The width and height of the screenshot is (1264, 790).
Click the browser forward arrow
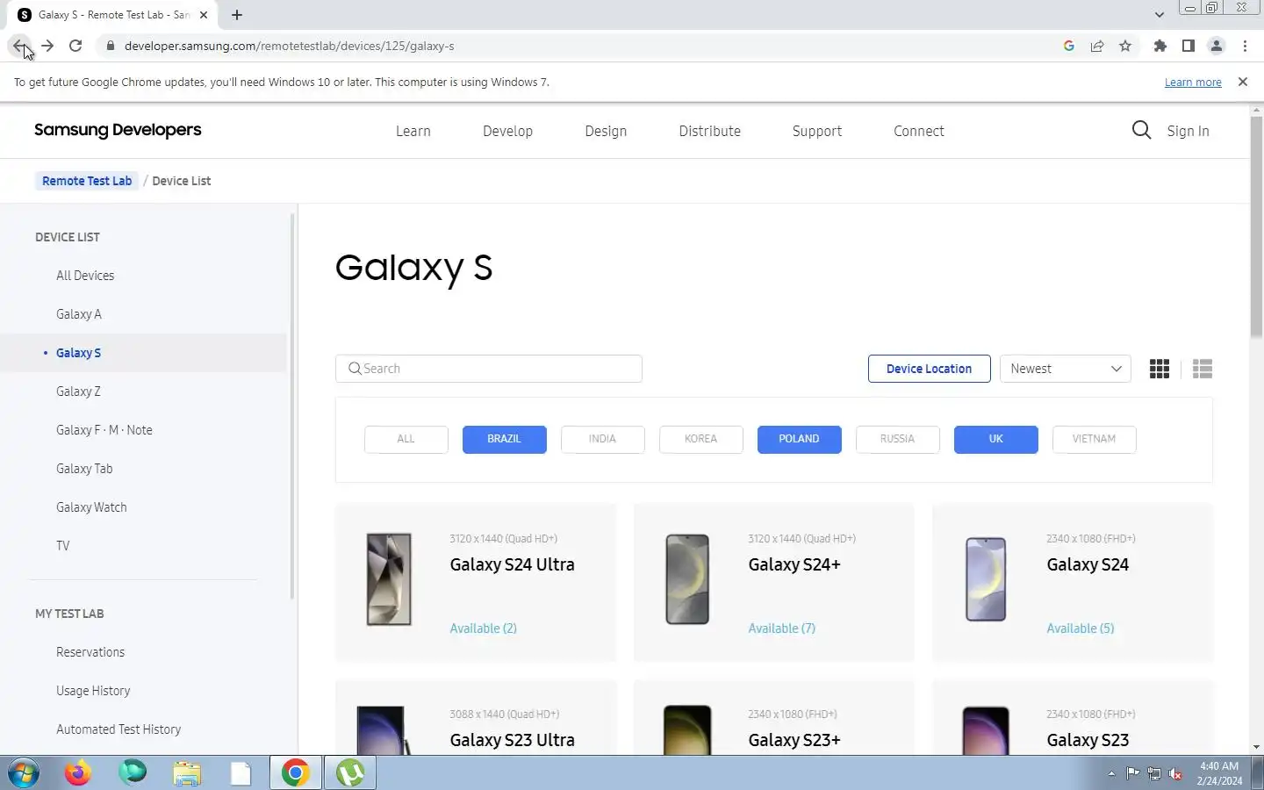tap(47, 46)
